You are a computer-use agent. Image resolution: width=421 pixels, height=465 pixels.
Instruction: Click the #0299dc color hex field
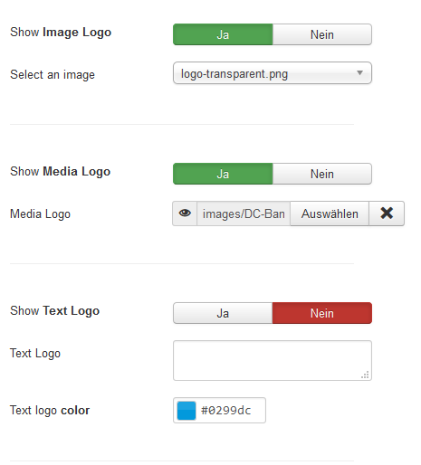[225, 411]
